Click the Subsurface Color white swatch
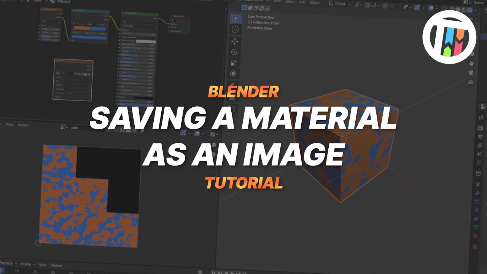The width and height of the screenshot is (487, 274). tap(146, 41)
